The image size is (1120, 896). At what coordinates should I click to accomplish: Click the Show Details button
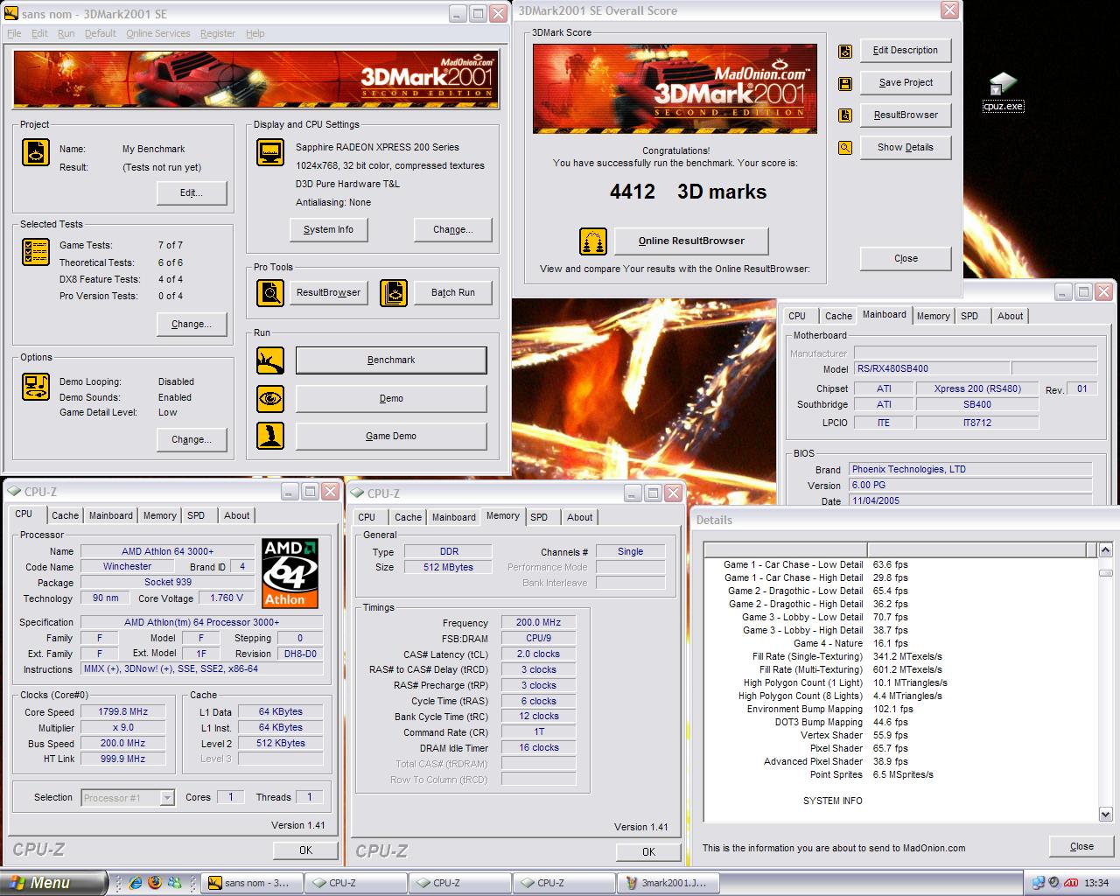click(x=906, y=147)
